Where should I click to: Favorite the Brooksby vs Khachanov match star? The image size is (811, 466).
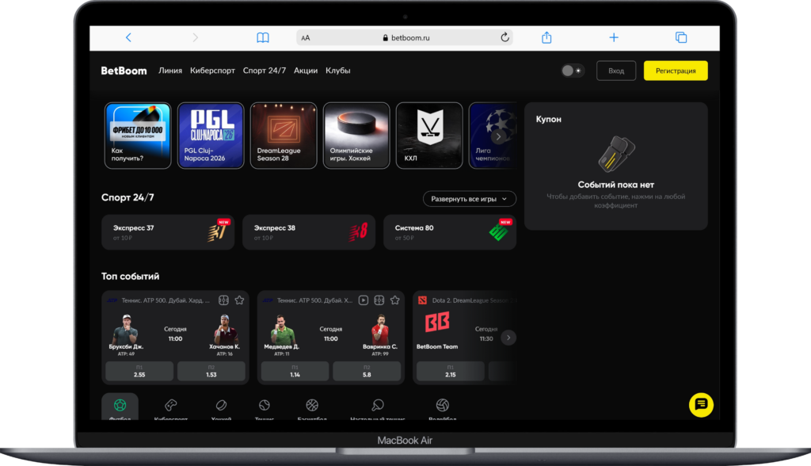[241, 300]
